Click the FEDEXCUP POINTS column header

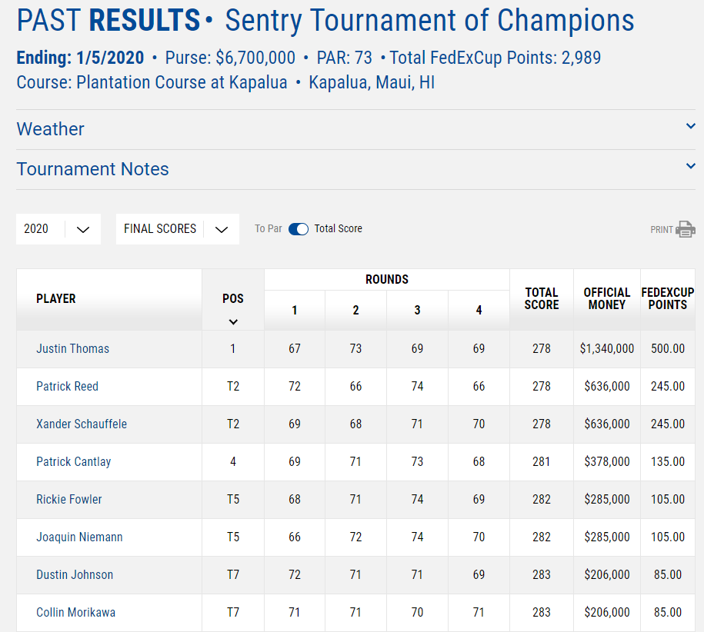pos(668,299)
